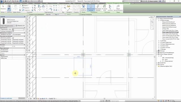Choose At Columns multiple placement
The width and height of the screenshot is (181, 102).
110,8
